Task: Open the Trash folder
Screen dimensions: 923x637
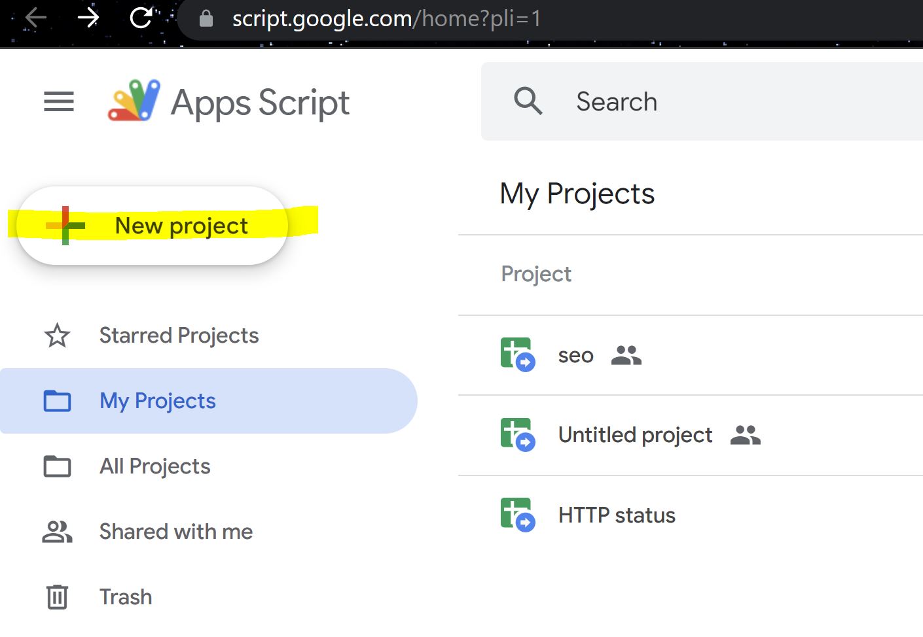Action: [x=125, y=597]
